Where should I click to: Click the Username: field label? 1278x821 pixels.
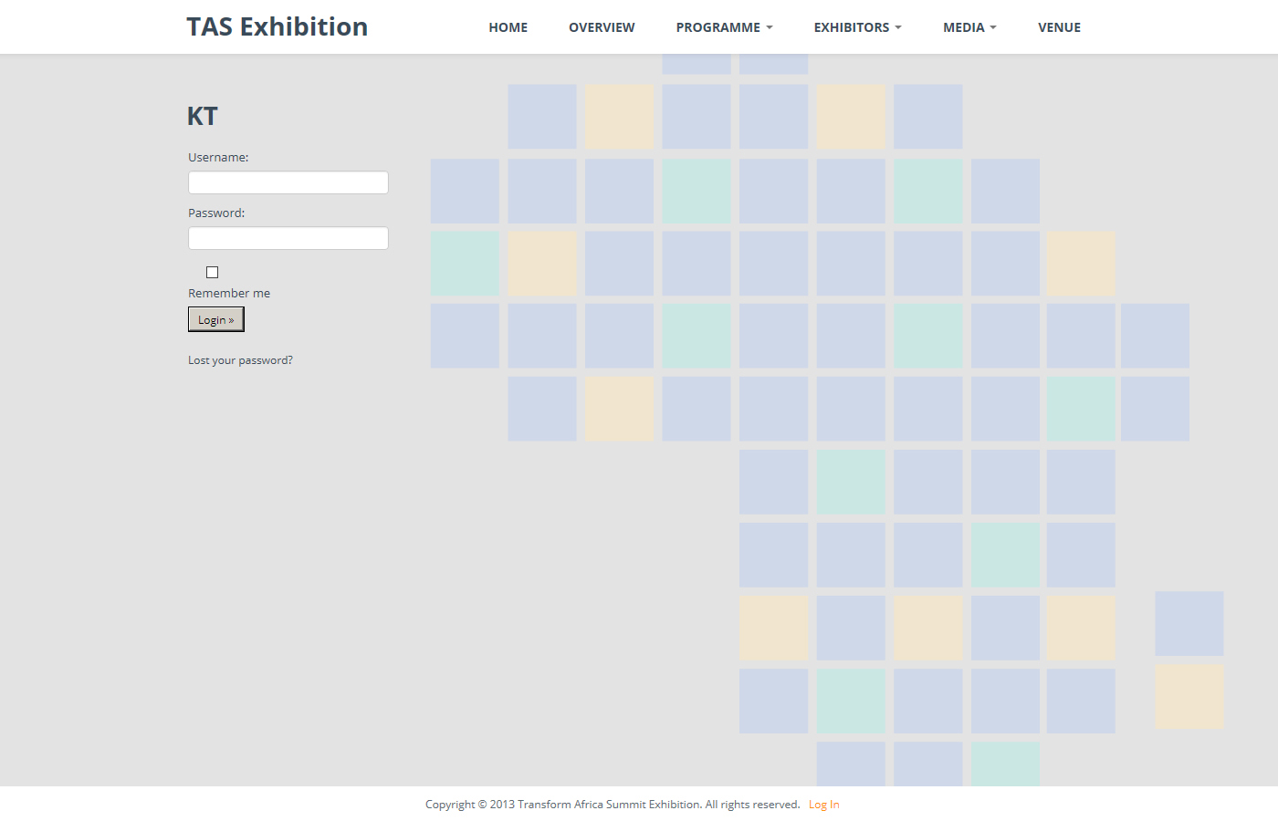tap(218, 157)
